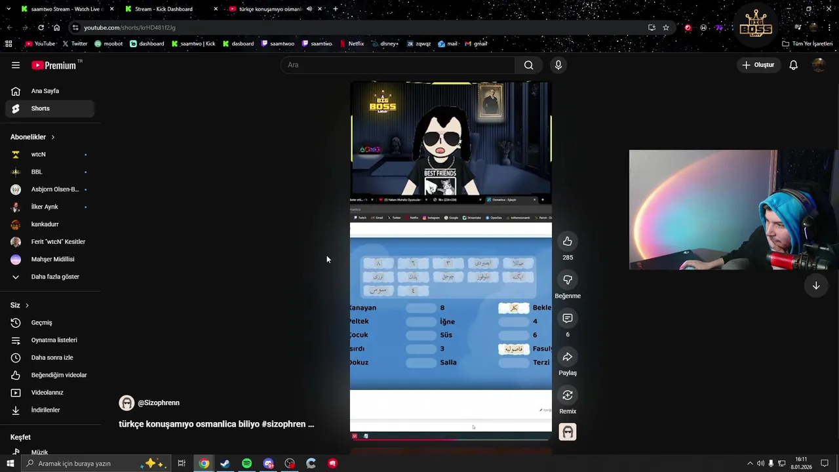Click the Oluştur create button
The width and height of the screenshot is (839, 472).
click(758, 65)
